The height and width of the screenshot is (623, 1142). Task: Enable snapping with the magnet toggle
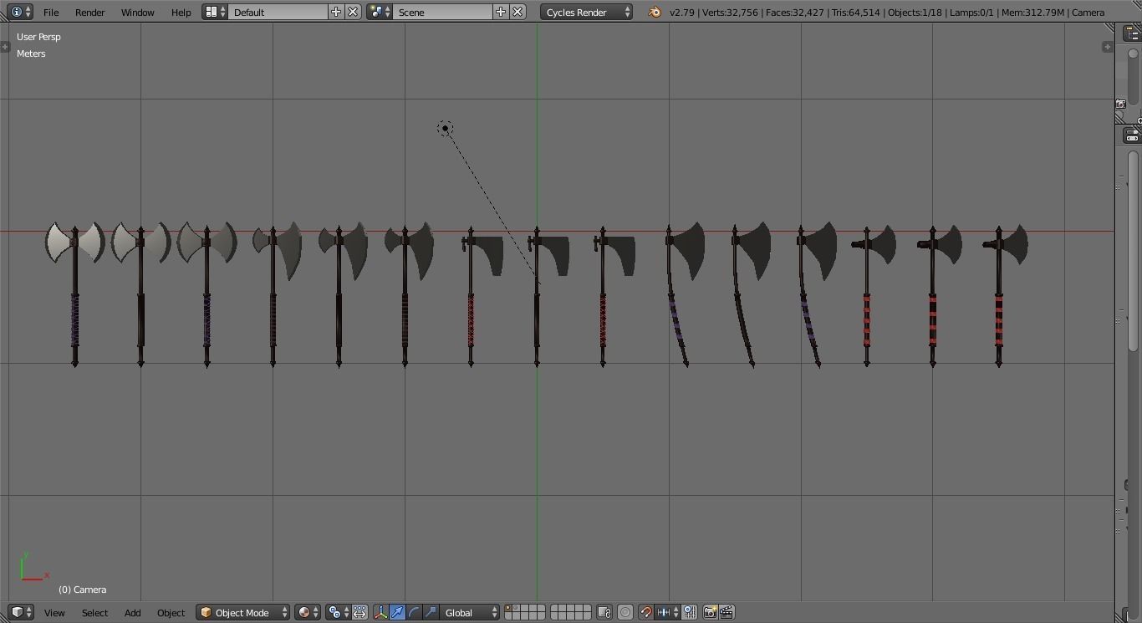[645, 612]
